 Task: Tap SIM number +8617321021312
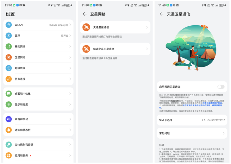[216, 120]
